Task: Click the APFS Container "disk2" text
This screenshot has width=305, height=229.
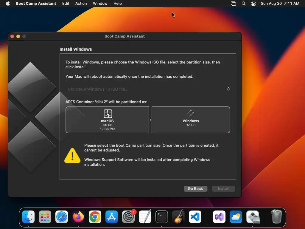Action: (106, 102)
